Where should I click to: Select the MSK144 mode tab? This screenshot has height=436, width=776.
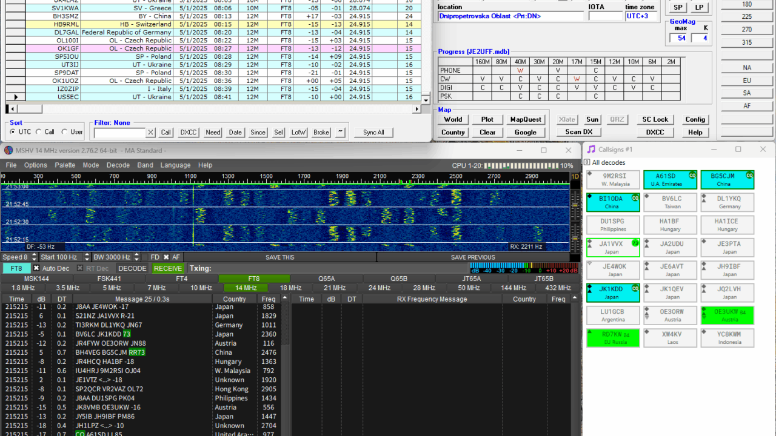pos(36,279)
